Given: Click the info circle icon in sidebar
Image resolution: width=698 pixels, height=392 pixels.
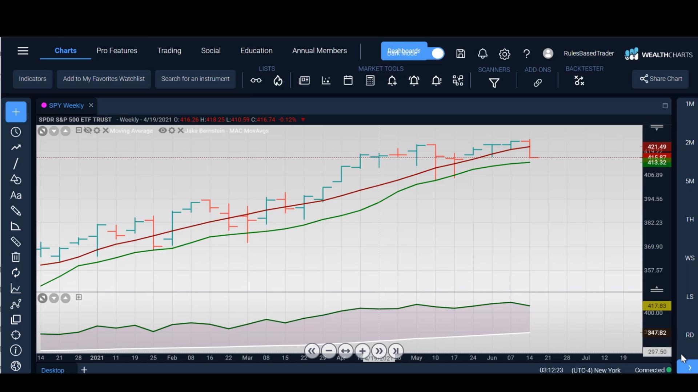Looking at the screenshot, I should (16, 350).
